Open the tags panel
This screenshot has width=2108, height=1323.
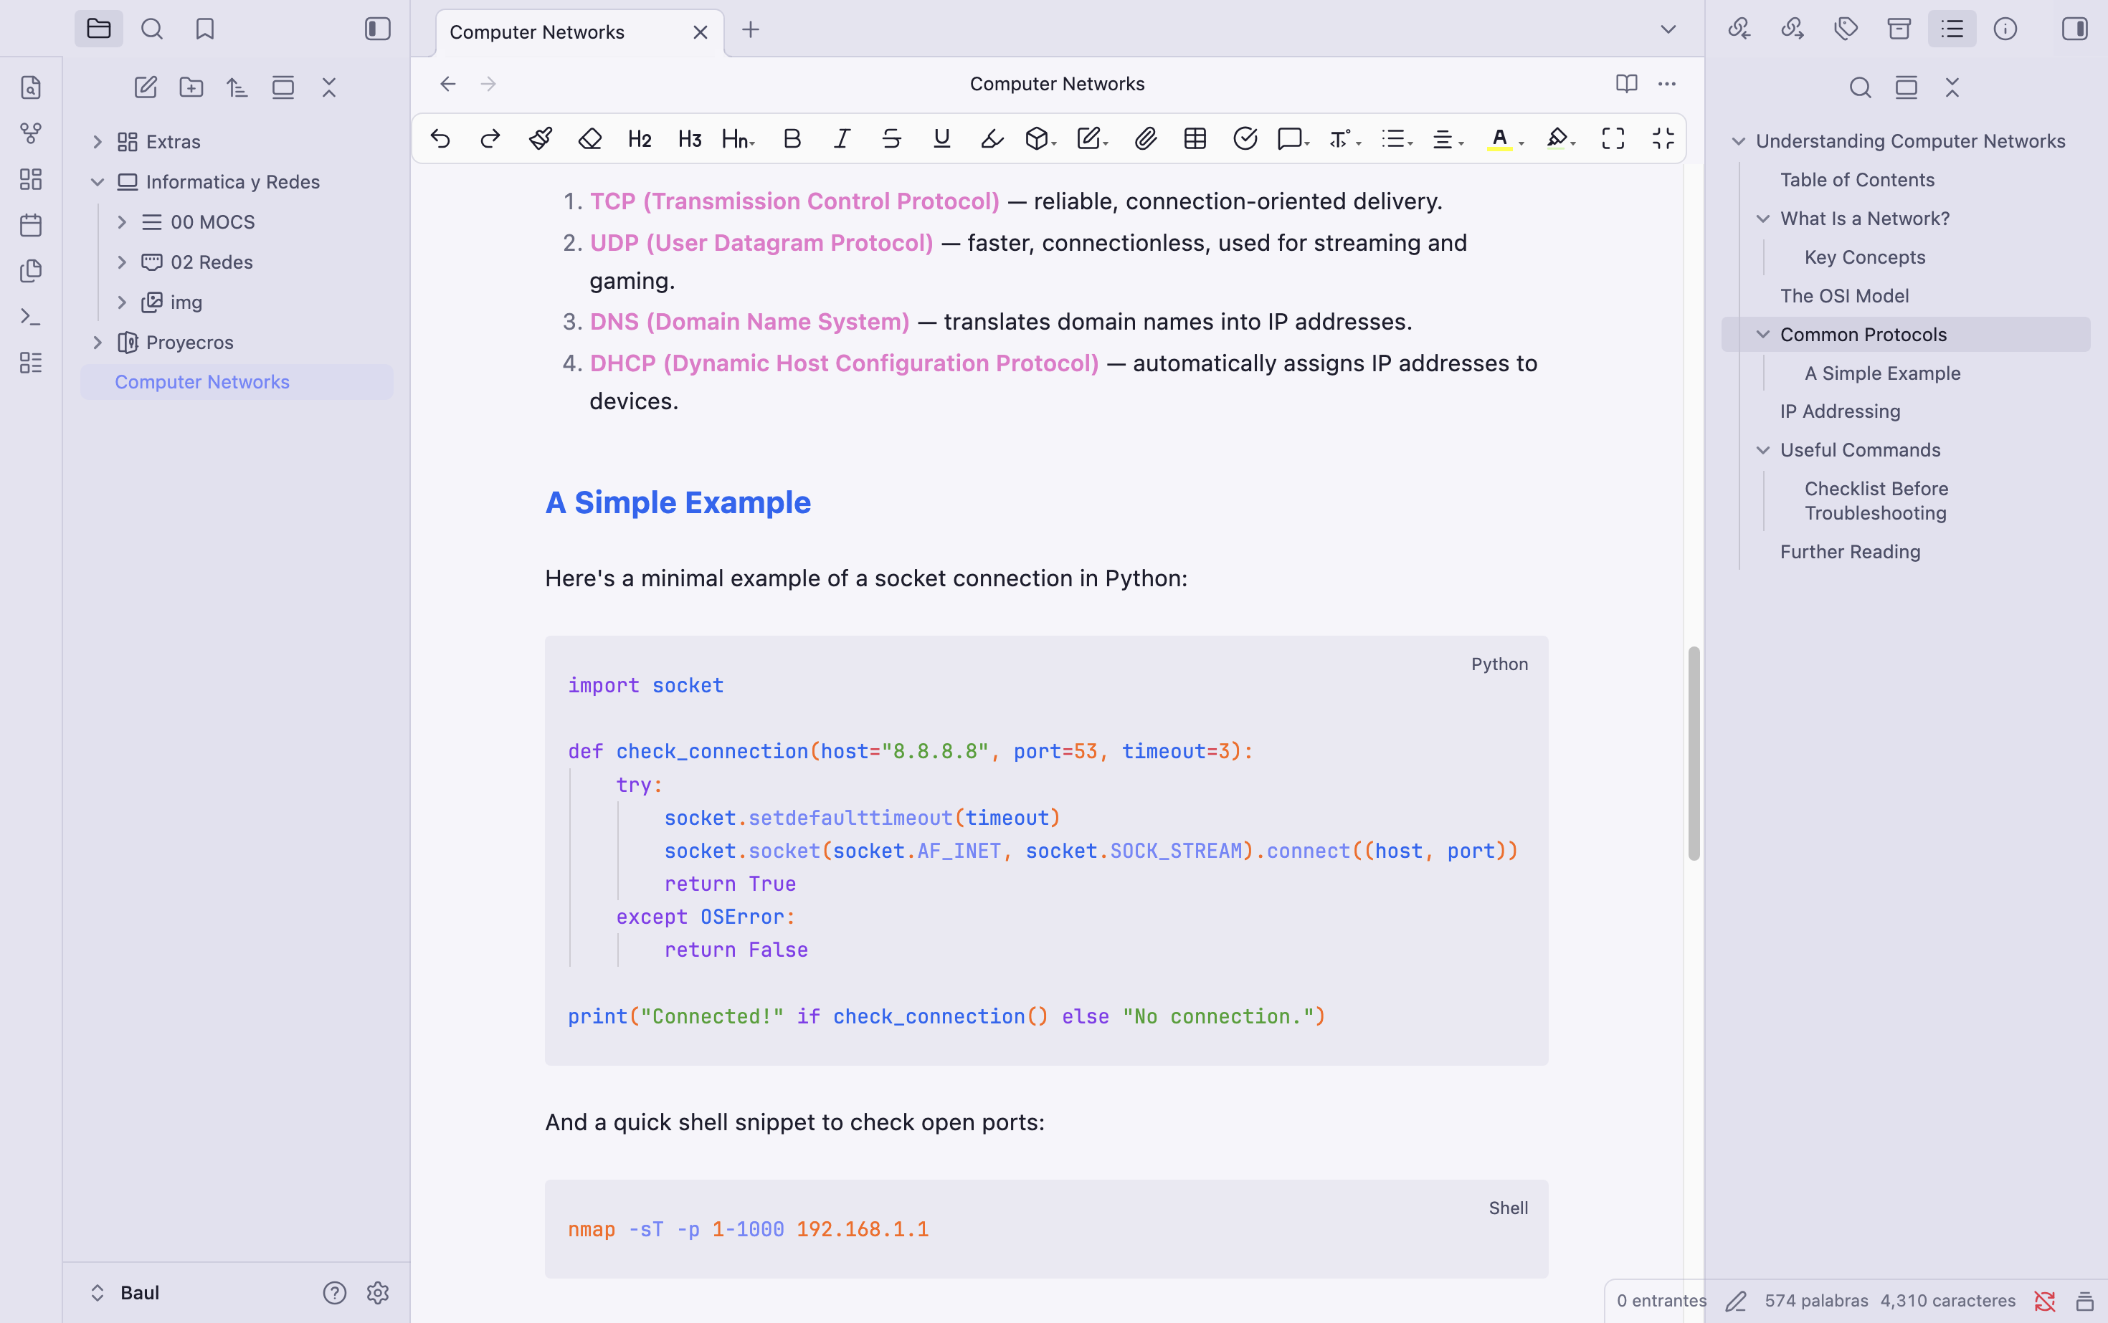(x=1846, y=29)
